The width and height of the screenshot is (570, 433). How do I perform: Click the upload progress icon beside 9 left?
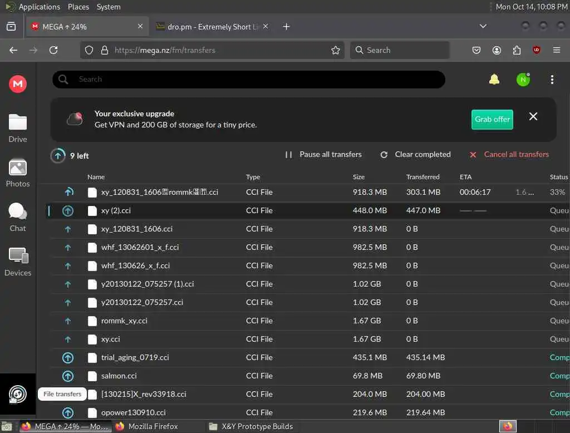tap(58, 156)
